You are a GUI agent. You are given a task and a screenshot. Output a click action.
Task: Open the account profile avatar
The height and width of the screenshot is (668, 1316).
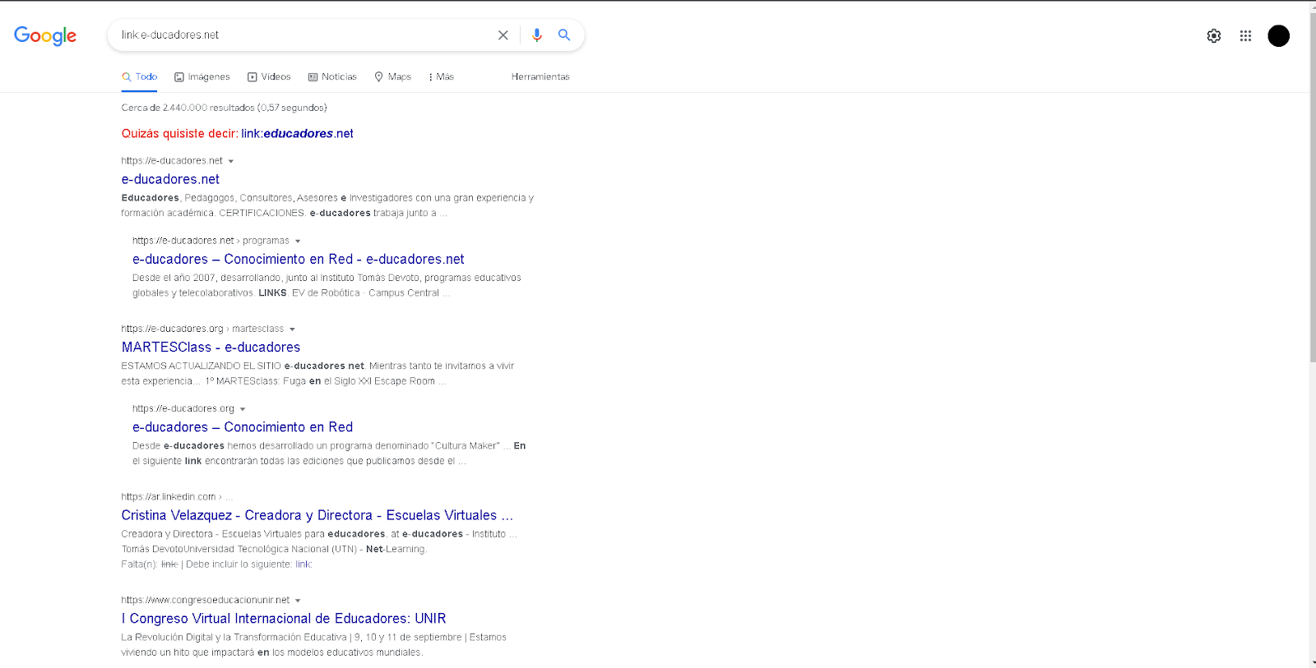pyautogui.click(x=1279, y=36)
